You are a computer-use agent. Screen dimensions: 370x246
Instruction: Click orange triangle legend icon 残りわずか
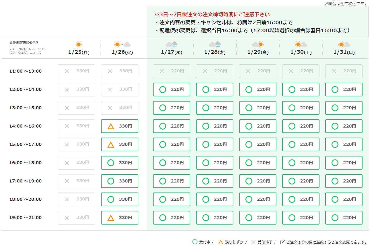coord(220,242)
